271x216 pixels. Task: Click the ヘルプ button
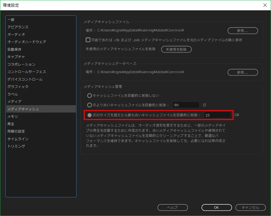pos(173,207)
